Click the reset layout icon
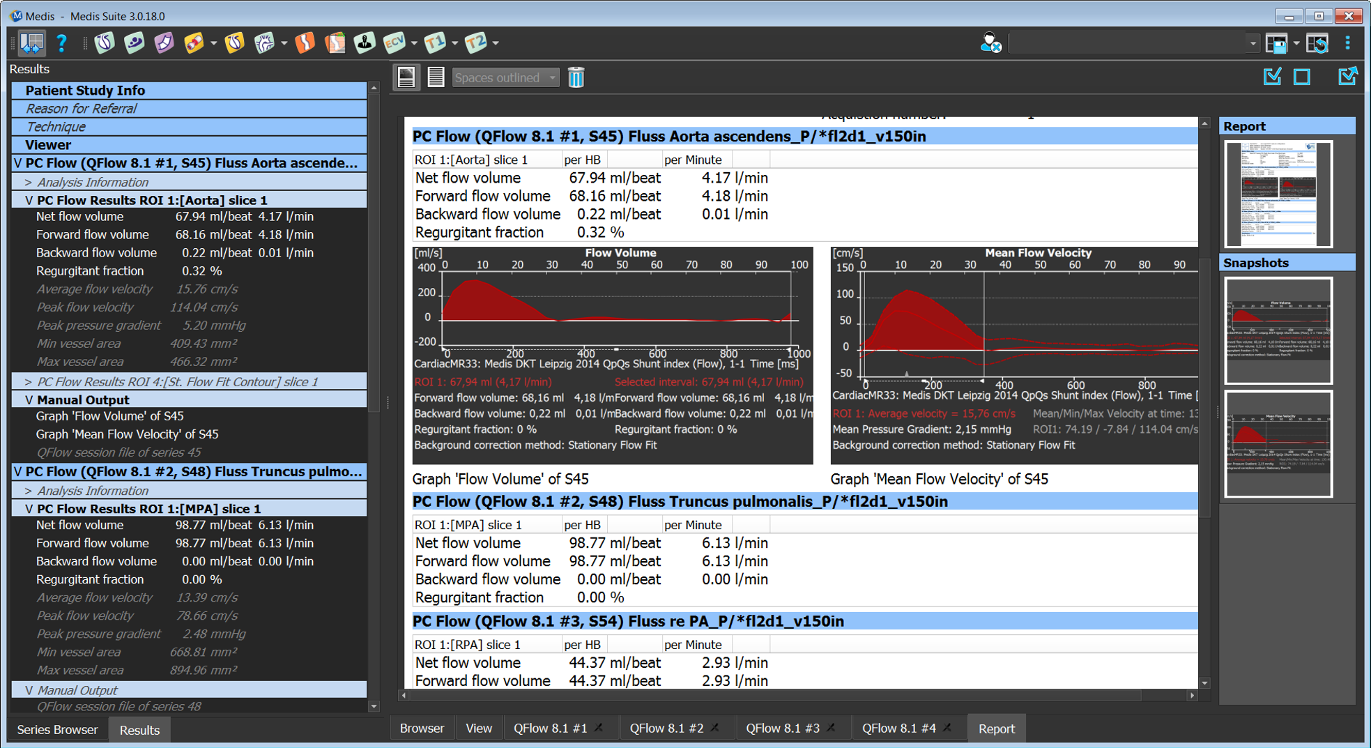 pos(1317,43)
